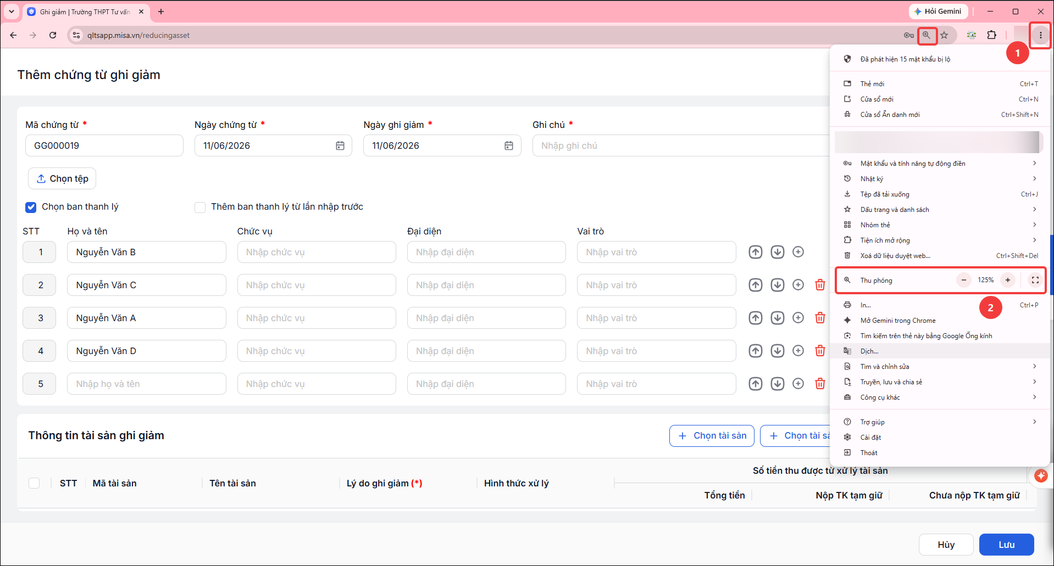
Task: Move empty row 5 down
Action: (x=777, y=384)
